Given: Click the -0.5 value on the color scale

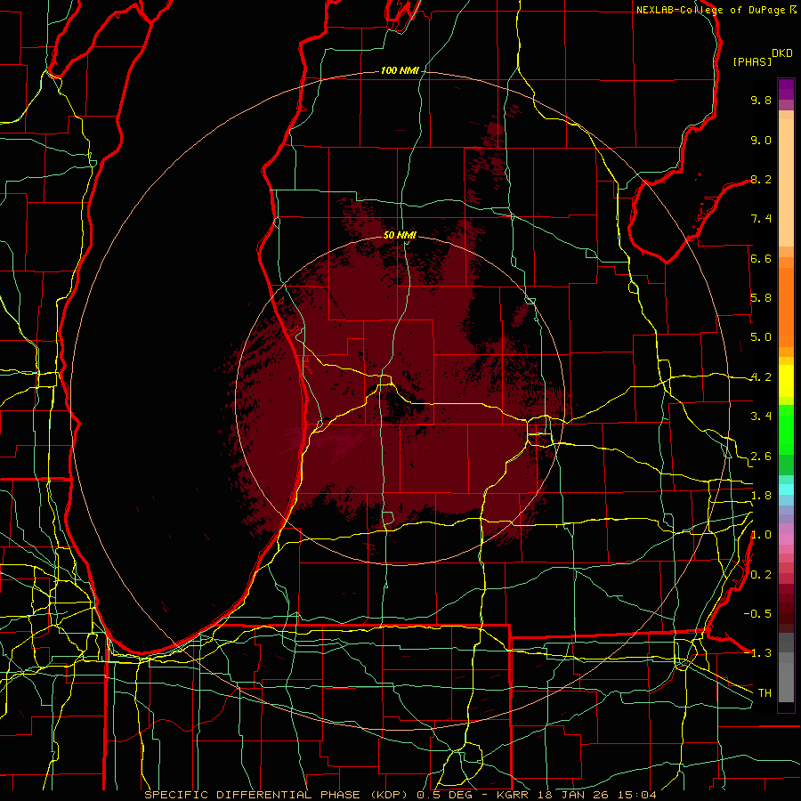Looking at the screenshot, I should [x=757, y=614].
